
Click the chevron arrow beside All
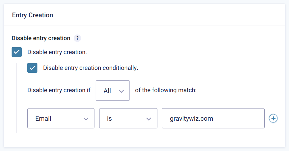pos(121,91)
